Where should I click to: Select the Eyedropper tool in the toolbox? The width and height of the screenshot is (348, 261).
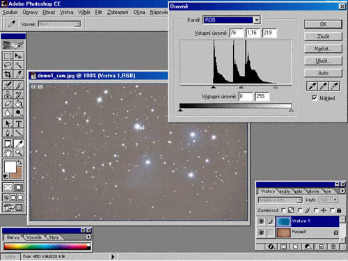click(19, 143)
